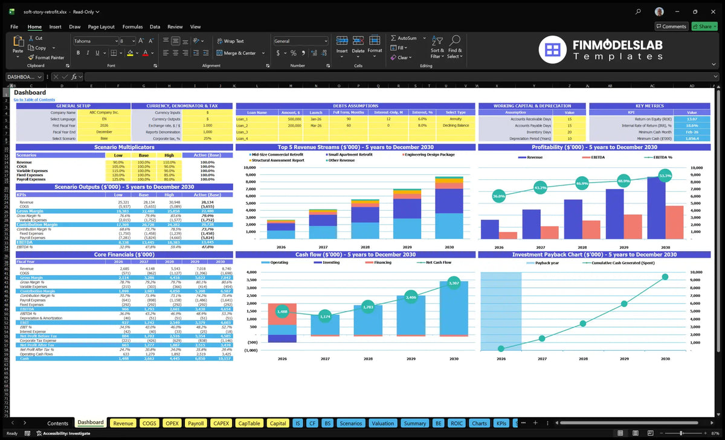Follow Go to Table of Contents link

pyautogui.click(x=34, y=100)
